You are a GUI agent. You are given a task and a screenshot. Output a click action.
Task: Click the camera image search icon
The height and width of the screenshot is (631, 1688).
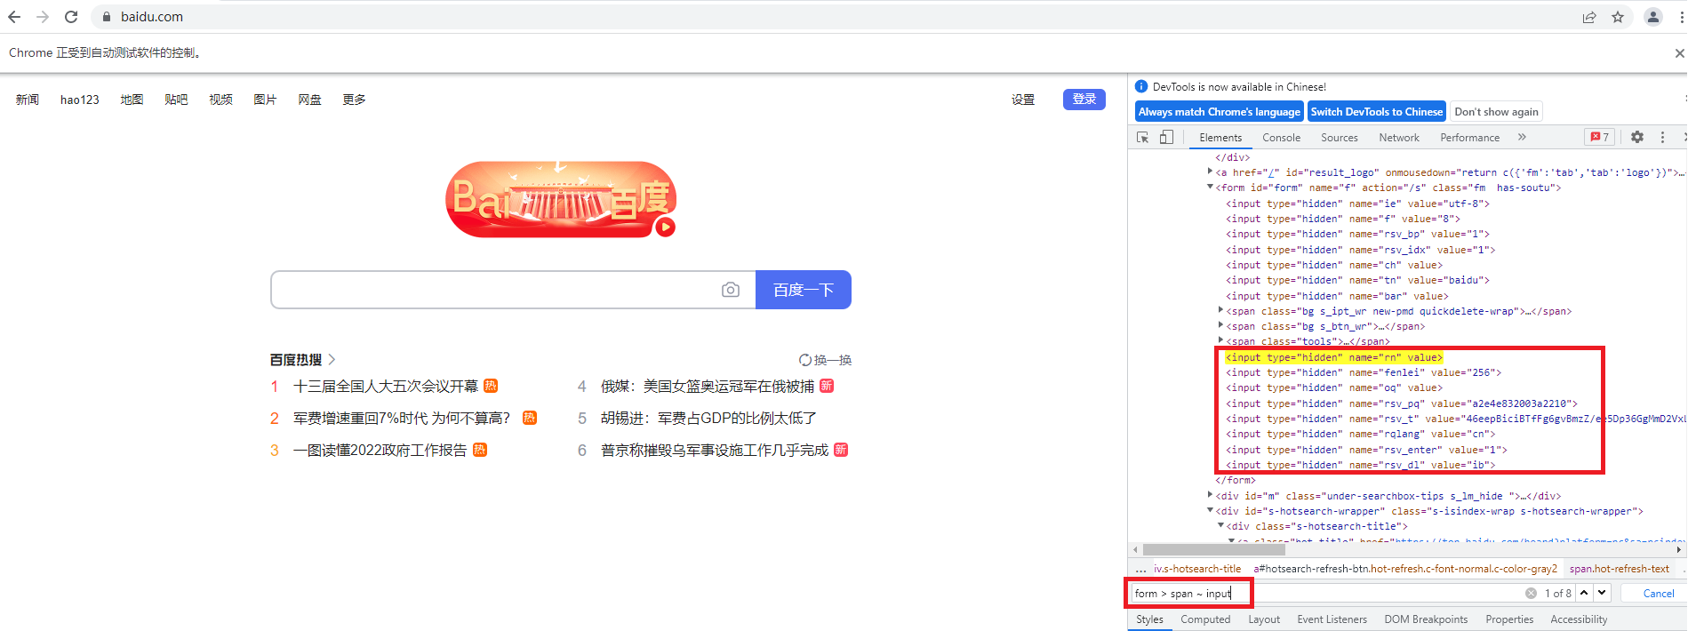pyautogui.click(x=731, y=290)
